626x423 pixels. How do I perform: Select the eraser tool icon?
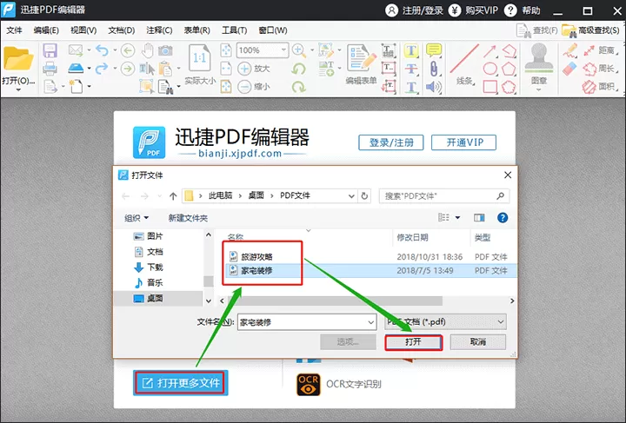tap(569, 69)
